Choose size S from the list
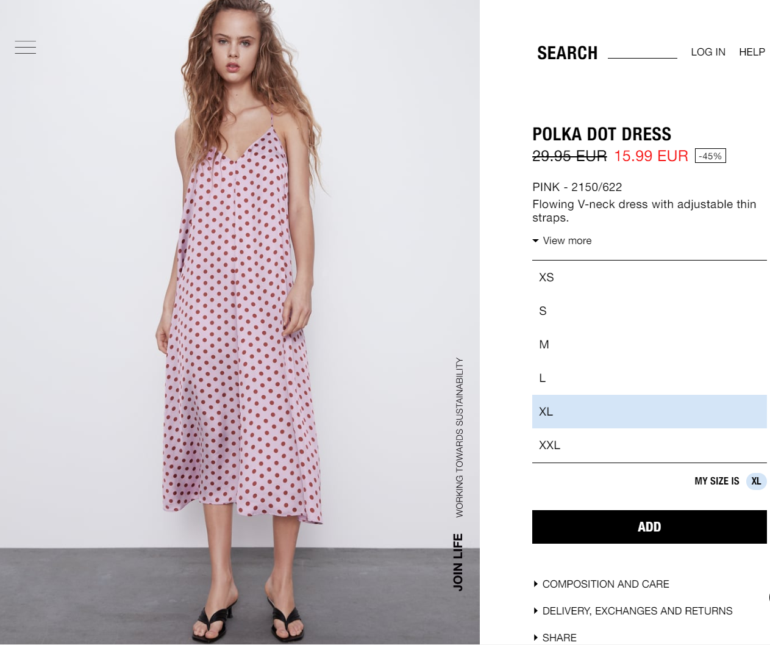Viewport: 770px width, 645px height. click(649, 311)
